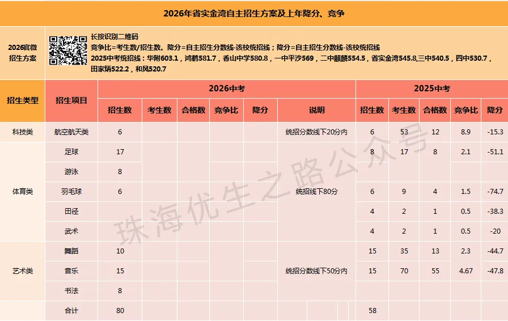This screenshot has width=508, height=321.
Task: Click the 竞争比 value '1.5' for 羽毛球
Action: (466, 192)
